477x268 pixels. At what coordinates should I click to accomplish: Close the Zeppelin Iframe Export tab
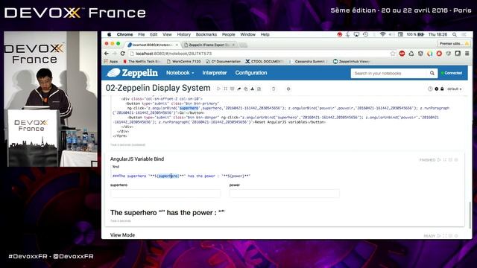(233, 45)
